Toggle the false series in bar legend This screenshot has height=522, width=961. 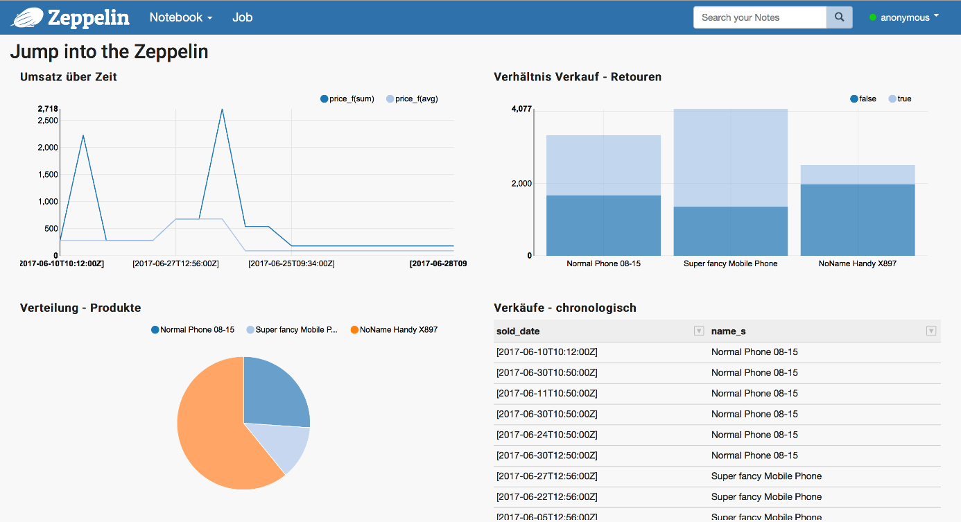(863, 99)
